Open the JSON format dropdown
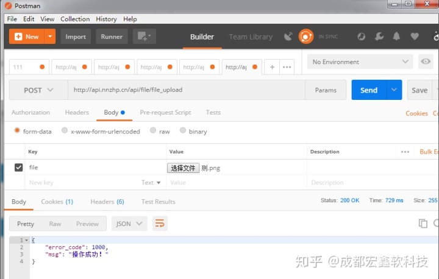The image size is (439, 279). click(x=129, y=224)
